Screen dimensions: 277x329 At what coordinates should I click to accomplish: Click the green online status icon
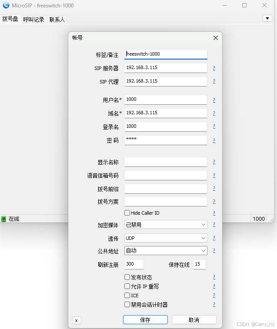pyautogui.click(x=3, y=219)
